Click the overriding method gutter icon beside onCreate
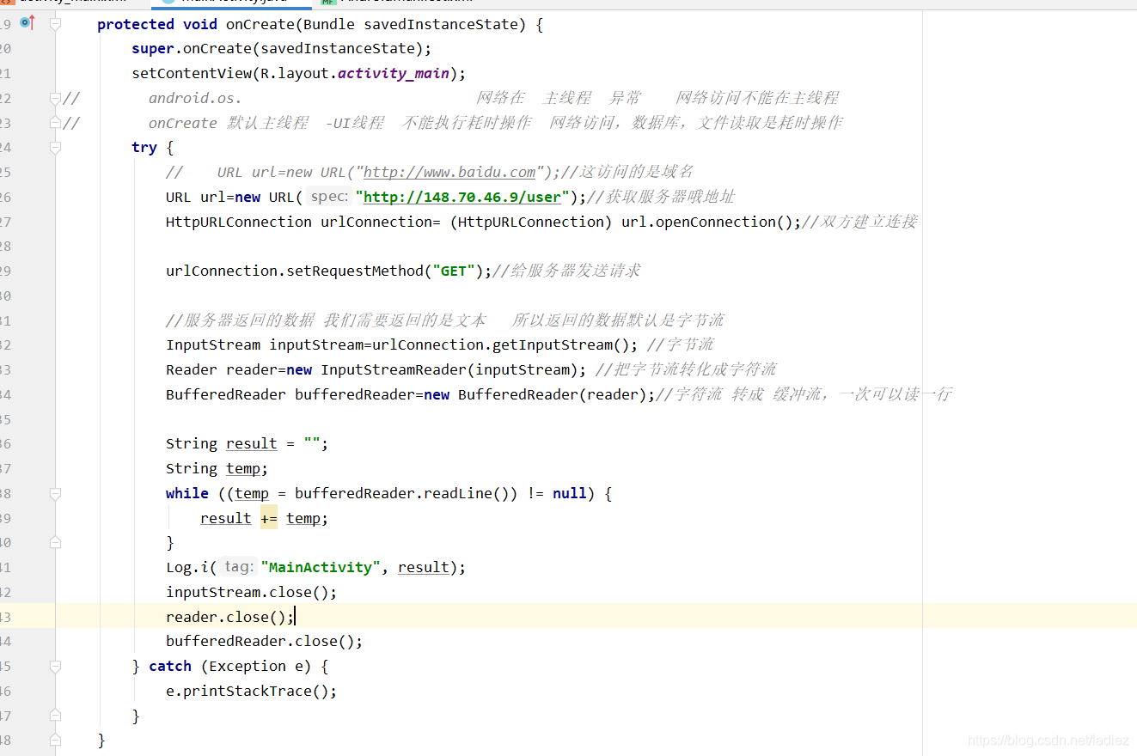The width and height of the screenshot is (1137, 756). tap(27, 22)
